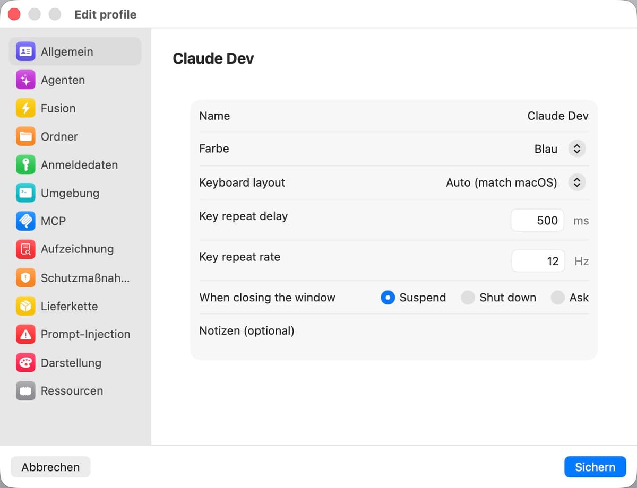The width and height of the screenshot is (637, 488).
Task: Click the Keyboard layout label
Action: point(242,183)
